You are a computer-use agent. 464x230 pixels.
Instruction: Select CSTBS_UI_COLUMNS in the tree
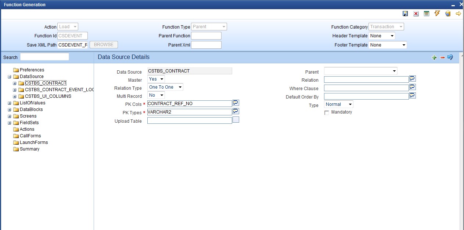click(x=48, y=96)
